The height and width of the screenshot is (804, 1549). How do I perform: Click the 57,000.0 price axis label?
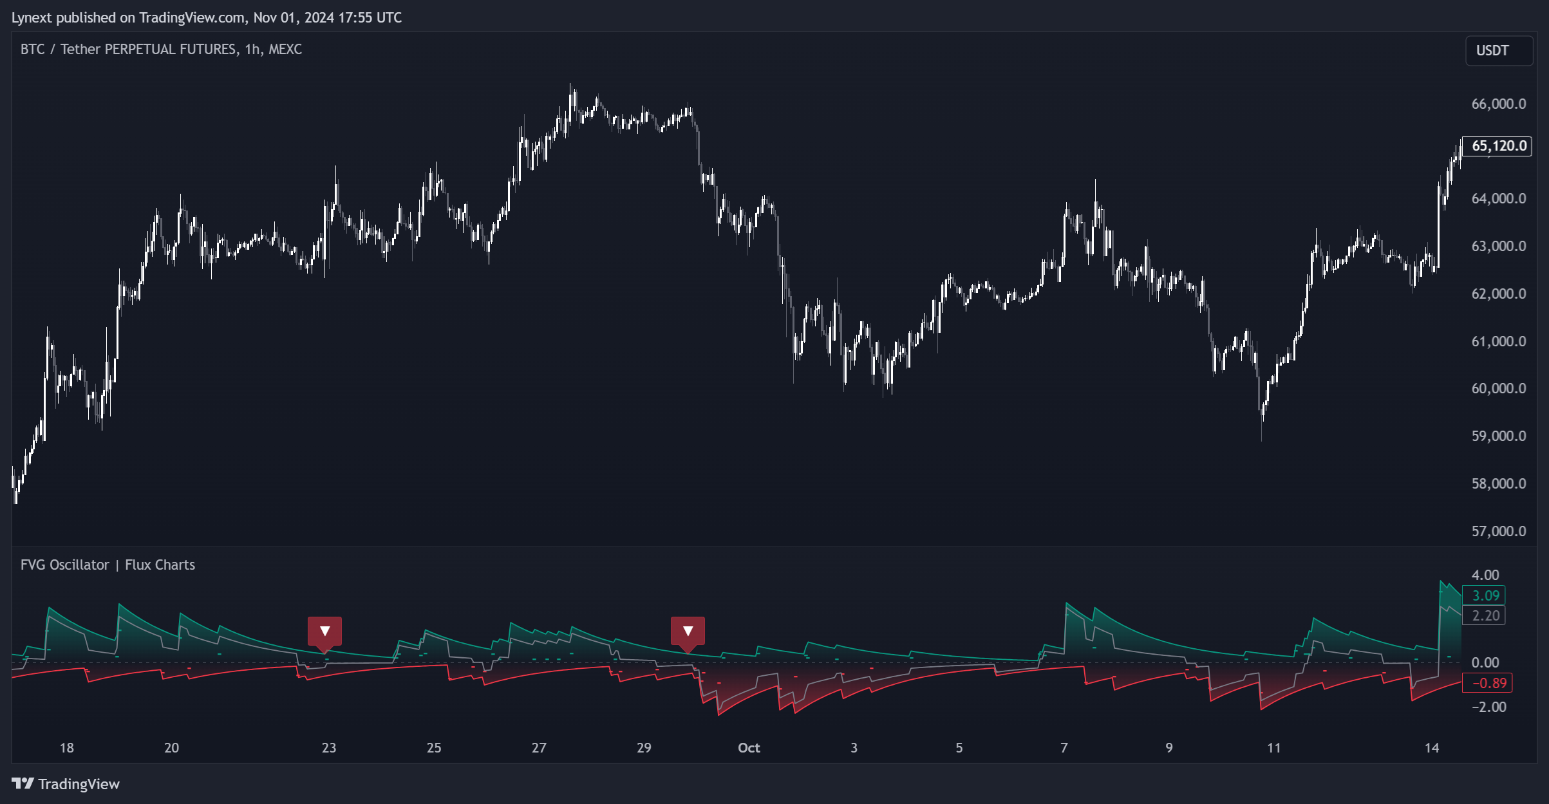(x=1499, y=531)
